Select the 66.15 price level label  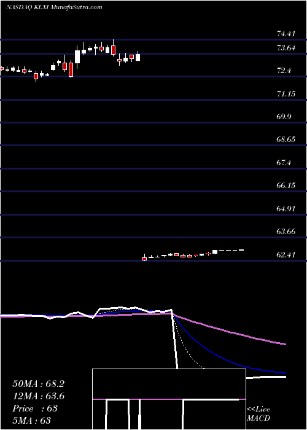pyautogui.click(x=286, y=186)
